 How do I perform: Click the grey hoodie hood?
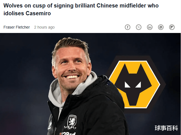pyautogui.click(x=55, y=91)
